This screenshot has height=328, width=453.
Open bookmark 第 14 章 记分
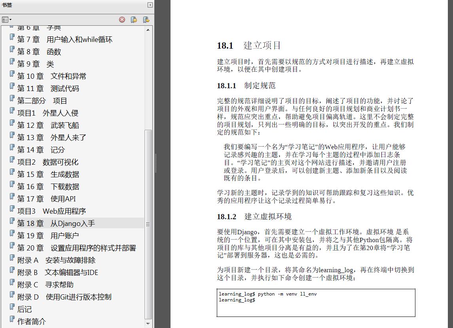click(x=41, y=150)
